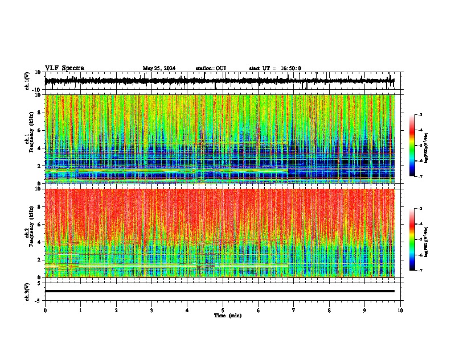
Task: Click the "station=OUI" label
Action: click(x=211, y=68)
